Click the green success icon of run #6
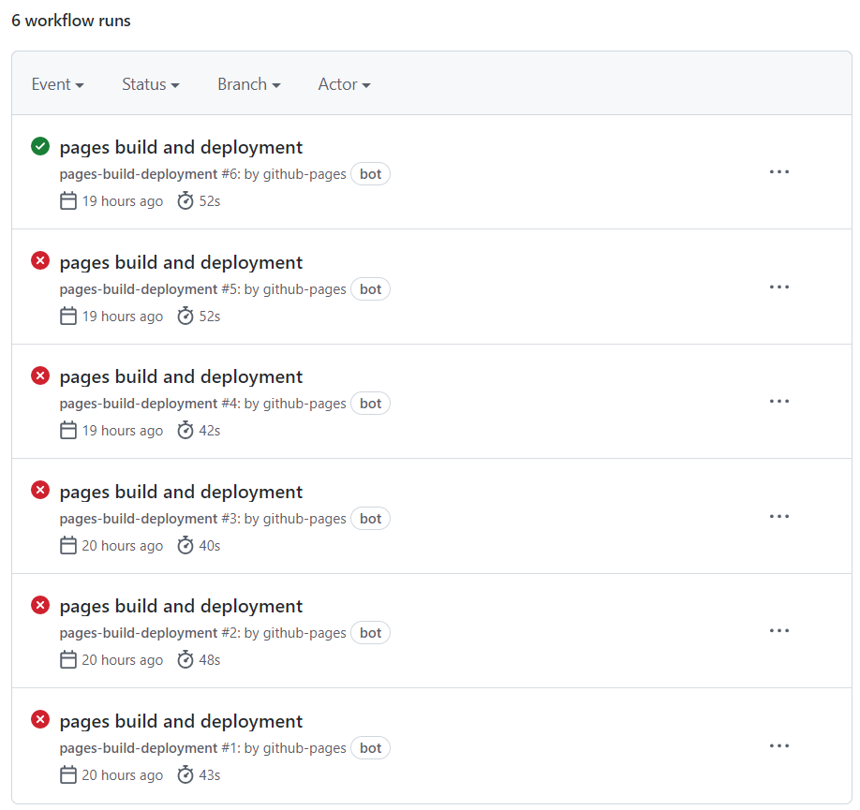860x810 pixels. [x=40, y=146]
